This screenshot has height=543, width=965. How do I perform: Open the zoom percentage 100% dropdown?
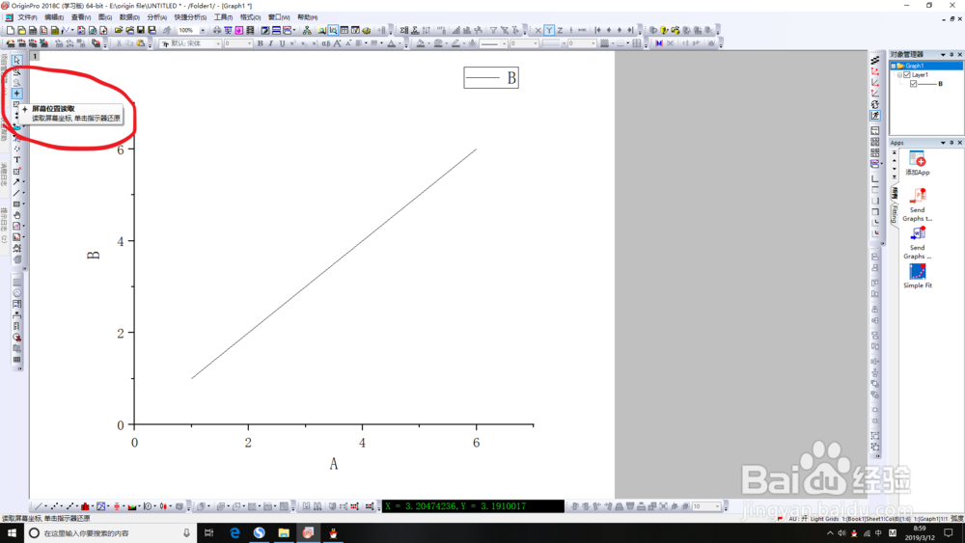(x=203, y=30)
